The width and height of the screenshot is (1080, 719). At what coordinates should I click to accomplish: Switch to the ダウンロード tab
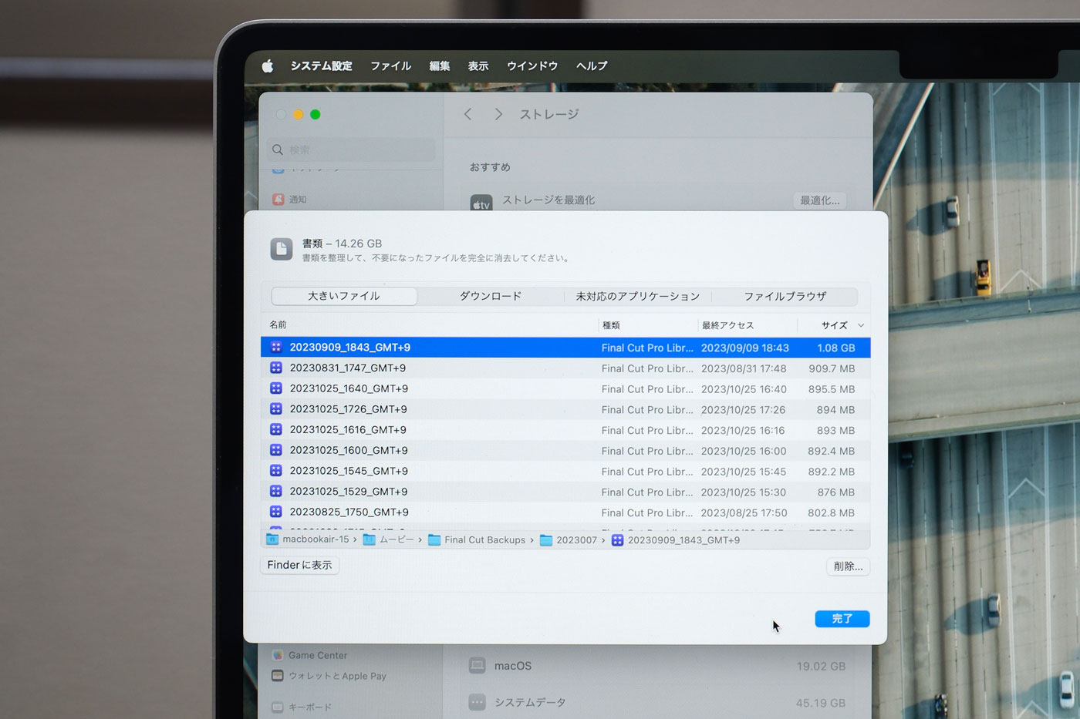491,296
